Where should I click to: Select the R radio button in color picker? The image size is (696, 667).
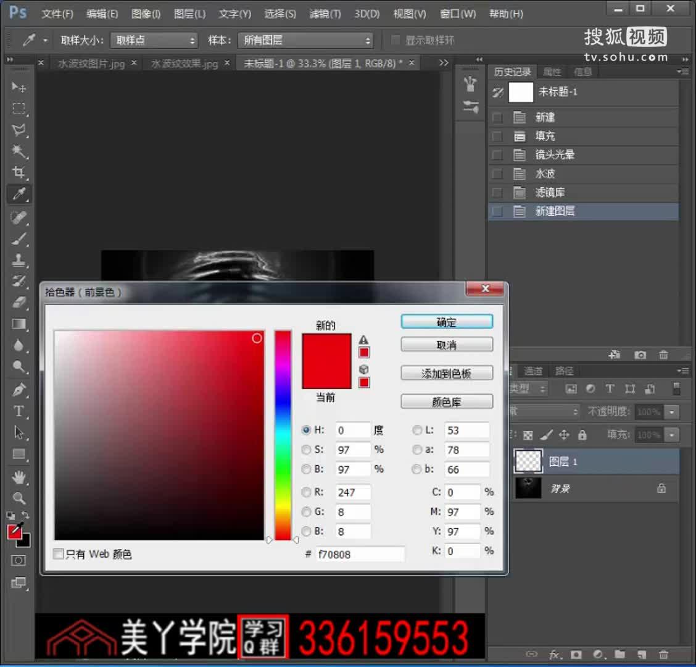click(x=307, y=492)
